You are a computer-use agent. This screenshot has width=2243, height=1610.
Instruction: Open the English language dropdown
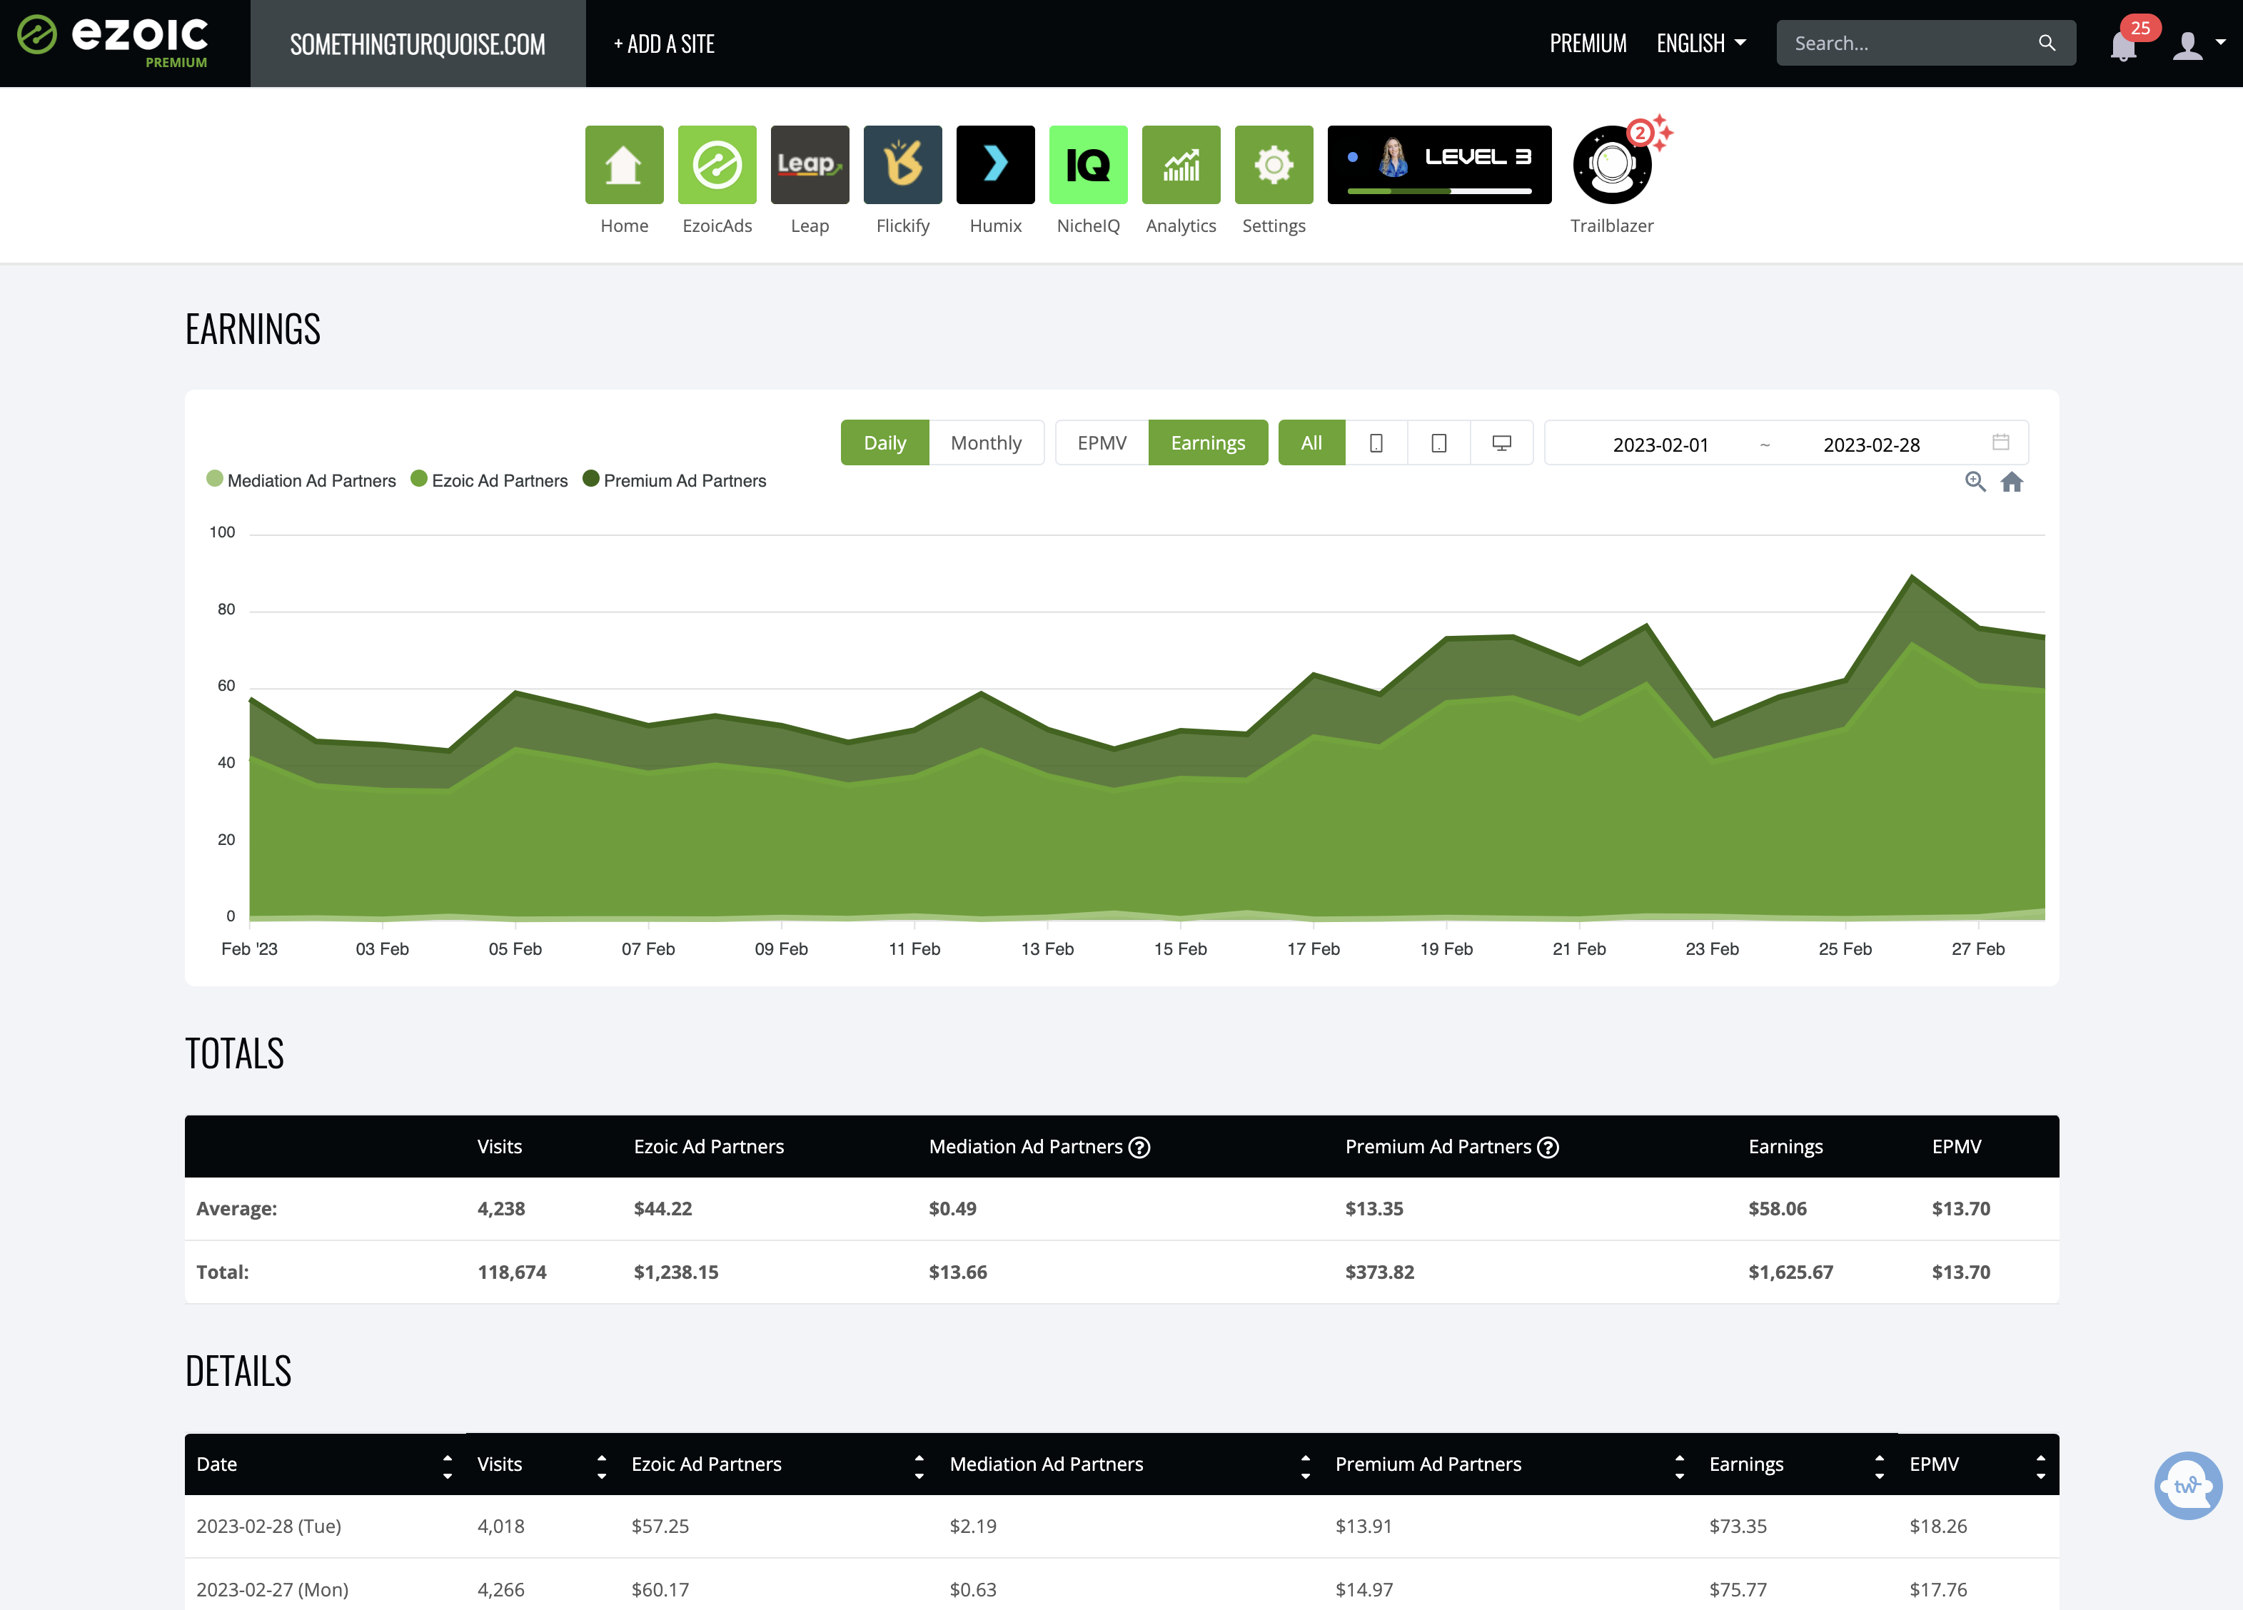click(1701, 44)
